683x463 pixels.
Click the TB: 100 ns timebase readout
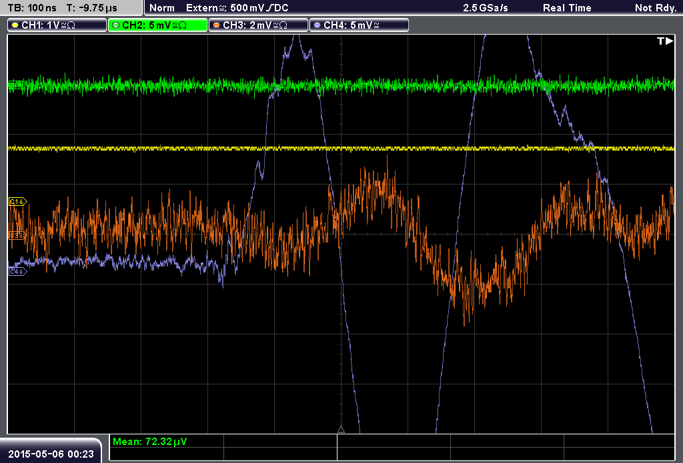[x=33, y=8]
